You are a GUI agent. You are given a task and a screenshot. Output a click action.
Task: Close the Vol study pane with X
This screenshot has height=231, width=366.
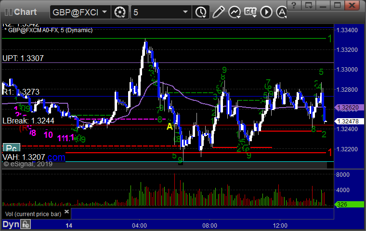[66, 211]
